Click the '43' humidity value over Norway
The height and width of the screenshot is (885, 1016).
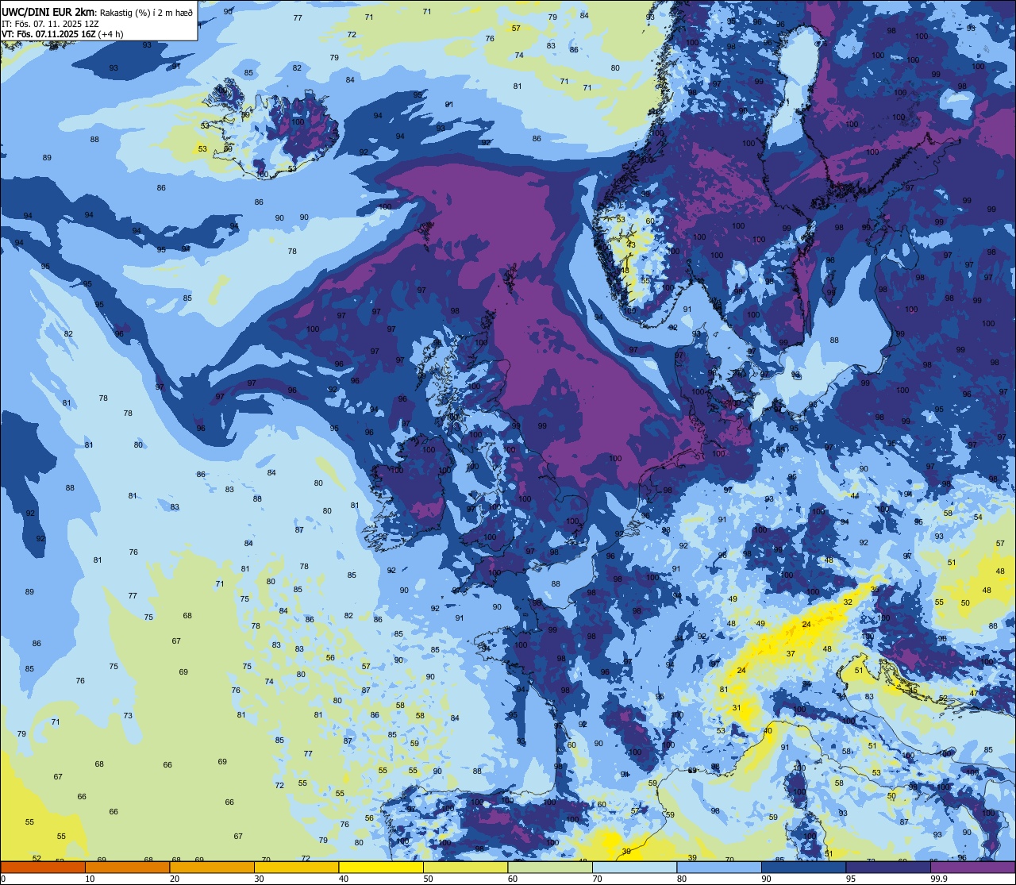click(631, 245)
